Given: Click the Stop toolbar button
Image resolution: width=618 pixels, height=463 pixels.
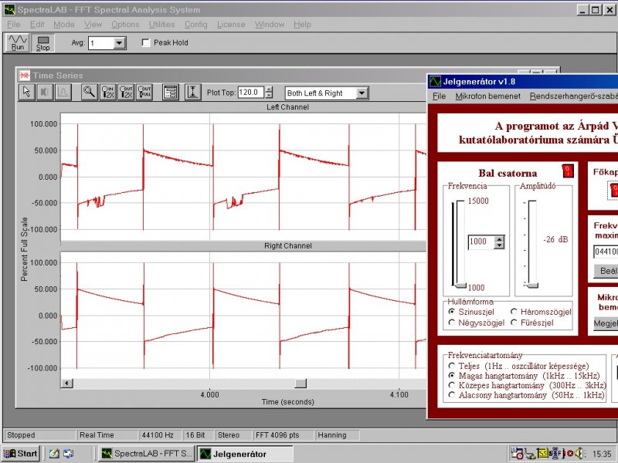Looking at the screenshot, I should pos(42,42).
